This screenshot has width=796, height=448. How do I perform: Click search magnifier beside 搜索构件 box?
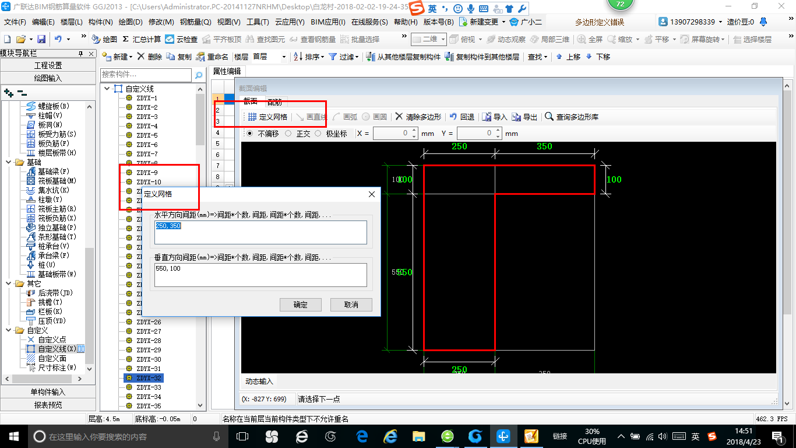(199, 75)
